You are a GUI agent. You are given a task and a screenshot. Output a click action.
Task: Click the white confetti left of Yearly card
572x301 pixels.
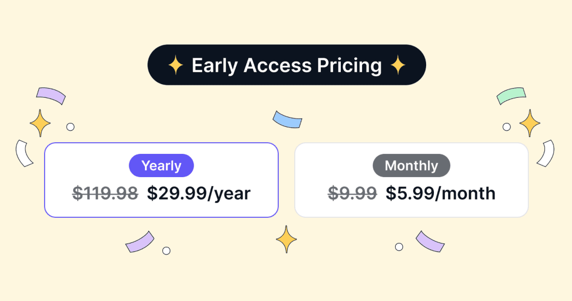(24, 153)
